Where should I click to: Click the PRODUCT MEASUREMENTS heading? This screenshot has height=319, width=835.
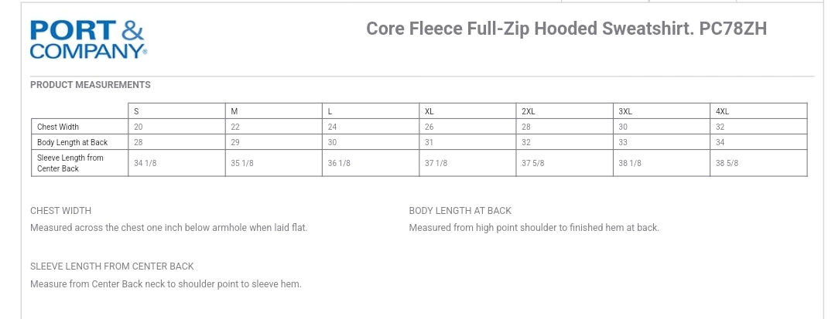click(91, 85)
